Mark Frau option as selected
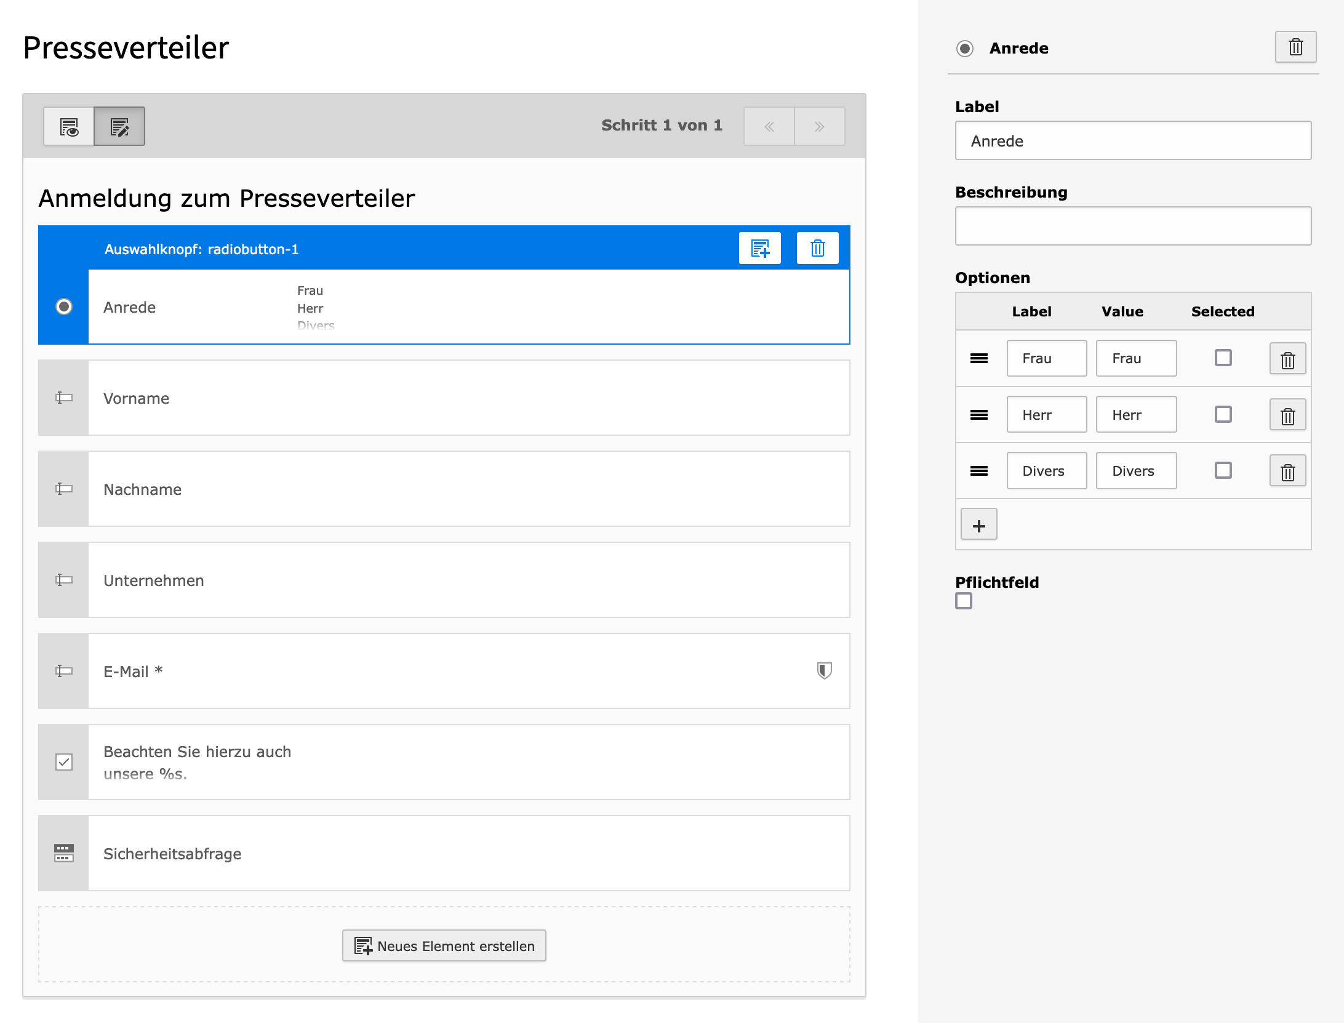This screenshot has width=1344, height=1023. 1223,358
